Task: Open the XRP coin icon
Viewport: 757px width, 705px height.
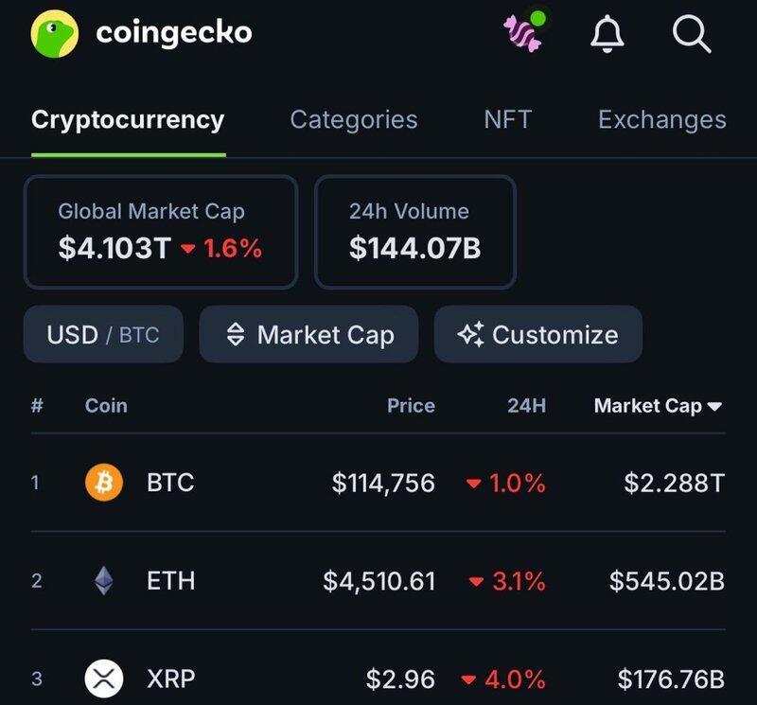Action: tap(104, 678)
